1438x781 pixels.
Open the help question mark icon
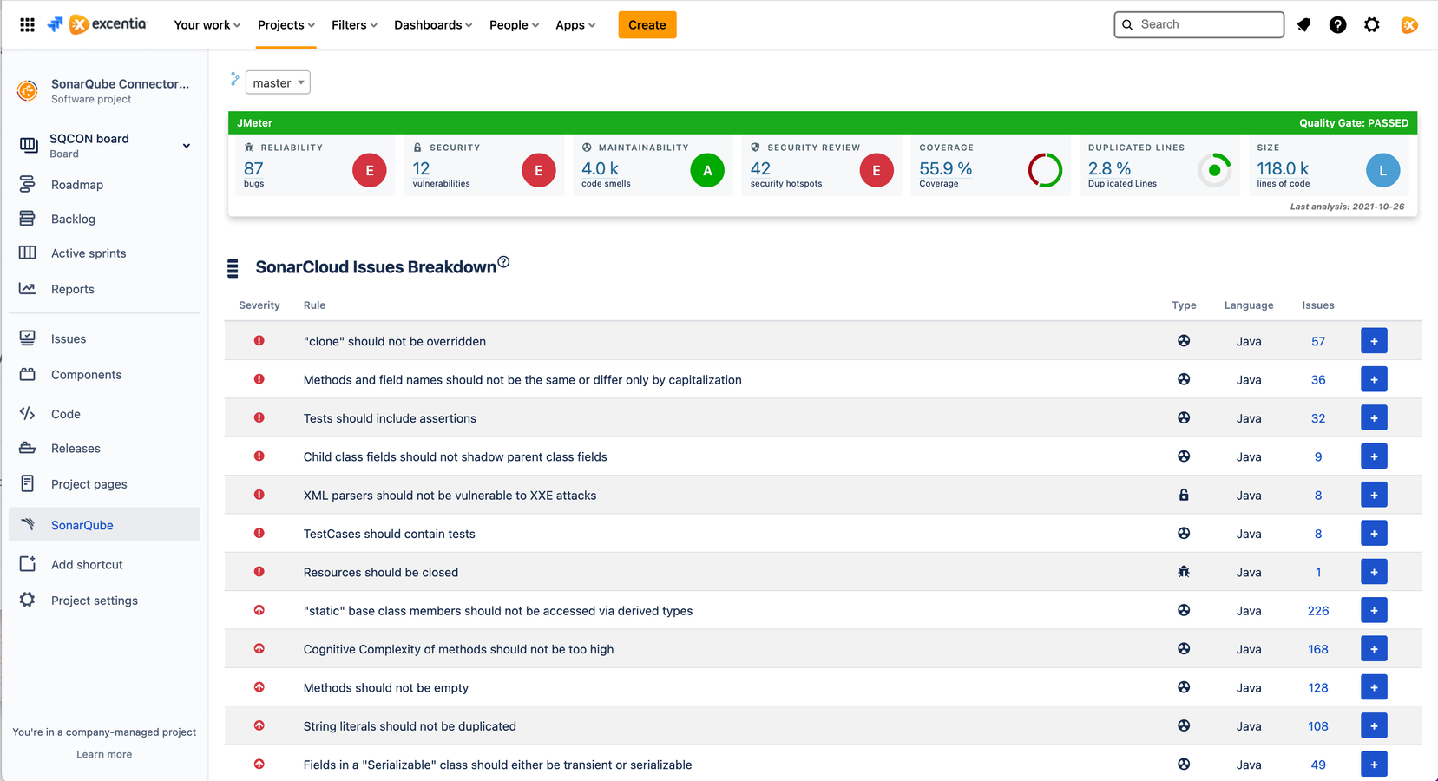(x=1337, y=25)
